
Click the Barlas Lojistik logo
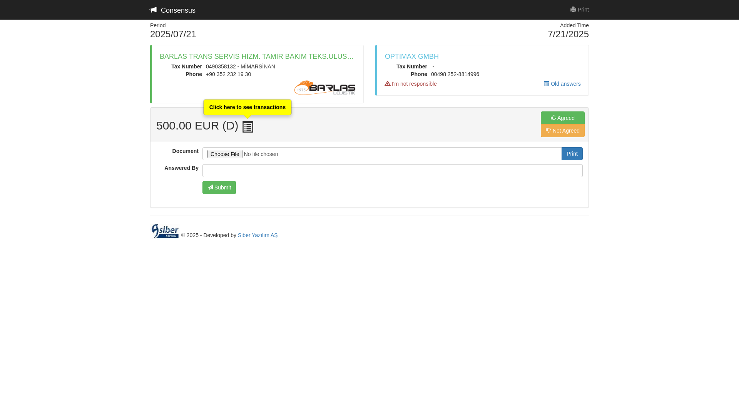coord(325,88)
